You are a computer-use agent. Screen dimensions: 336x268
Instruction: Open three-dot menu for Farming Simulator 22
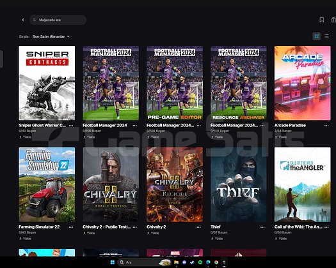[x=71, y=227]
